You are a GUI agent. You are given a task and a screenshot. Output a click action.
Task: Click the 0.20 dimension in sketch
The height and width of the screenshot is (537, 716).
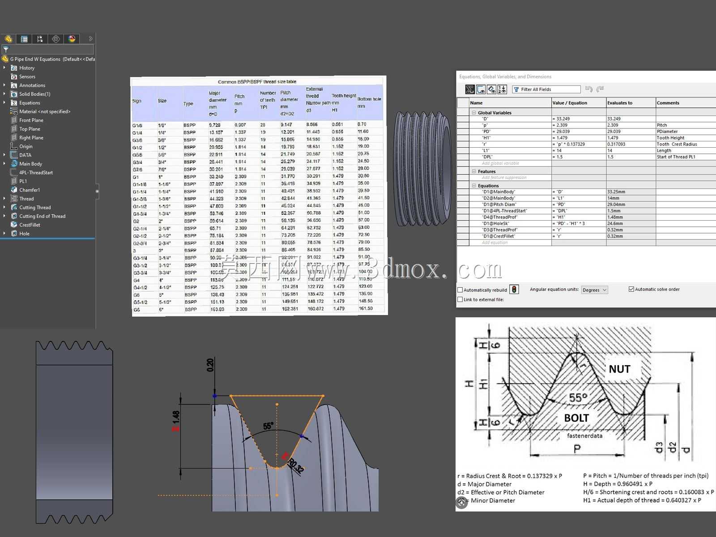click(210, 365)
